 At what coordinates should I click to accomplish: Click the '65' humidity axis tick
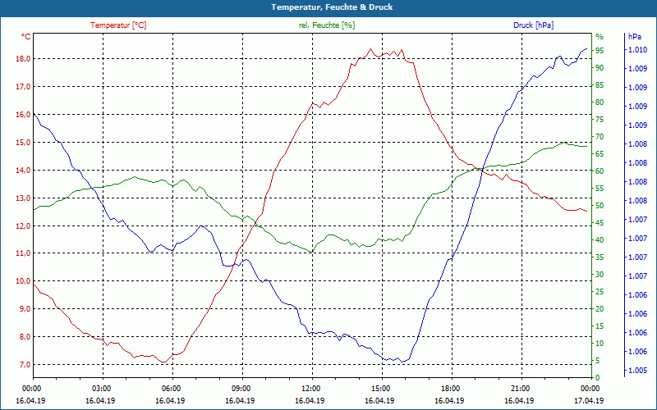point(600,154)
